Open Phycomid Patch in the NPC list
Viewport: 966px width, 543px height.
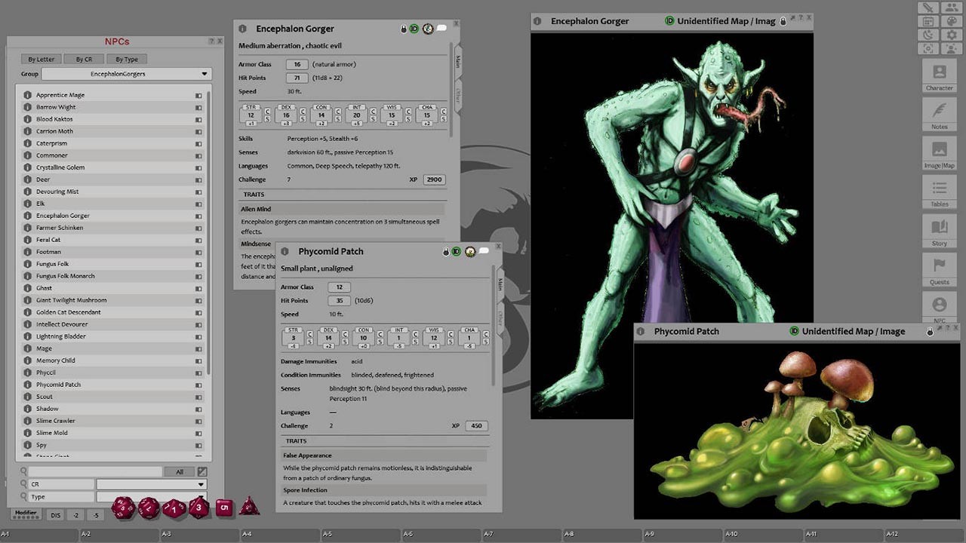coord(59,385)
